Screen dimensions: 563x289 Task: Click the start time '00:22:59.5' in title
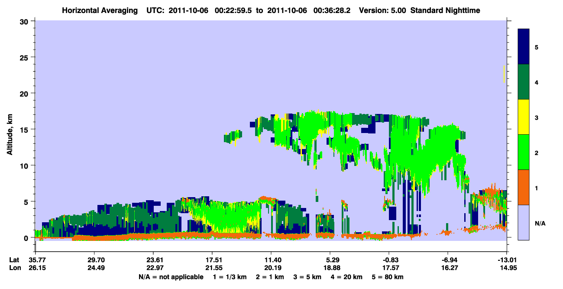[233, 10]
